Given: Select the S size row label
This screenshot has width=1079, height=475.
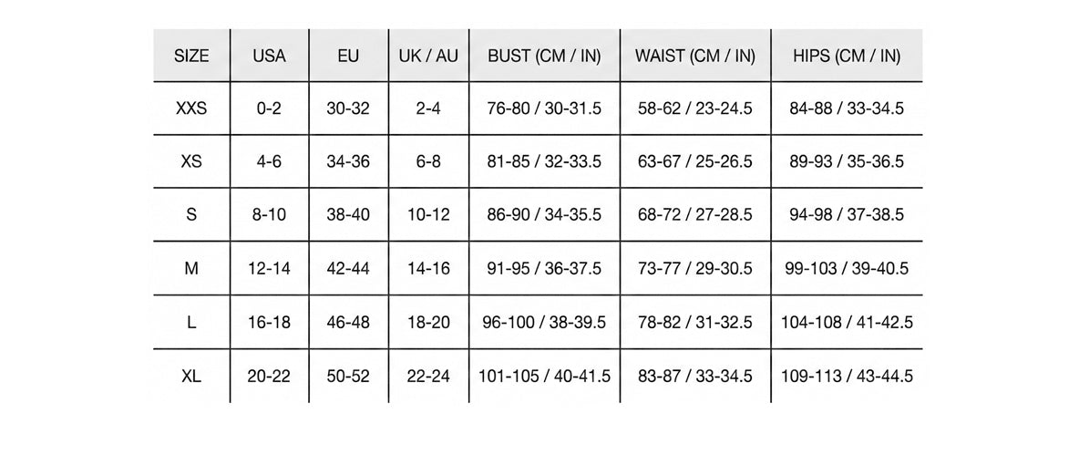Looking at the screenshot, I should pos(191,215).
